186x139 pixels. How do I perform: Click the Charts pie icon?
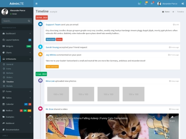click(3, 53)
